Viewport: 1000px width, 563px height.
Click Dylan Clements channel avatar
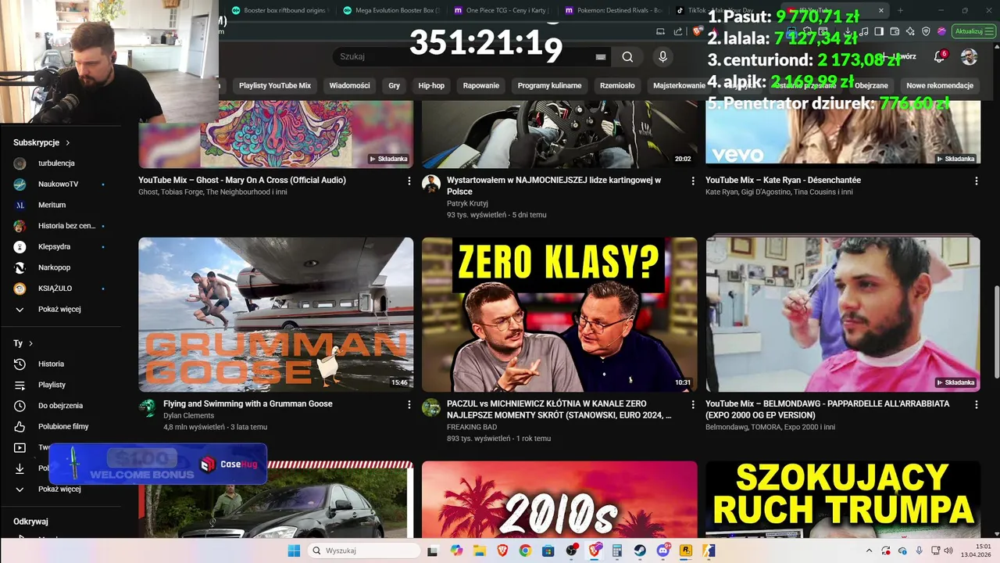(148, 407)
